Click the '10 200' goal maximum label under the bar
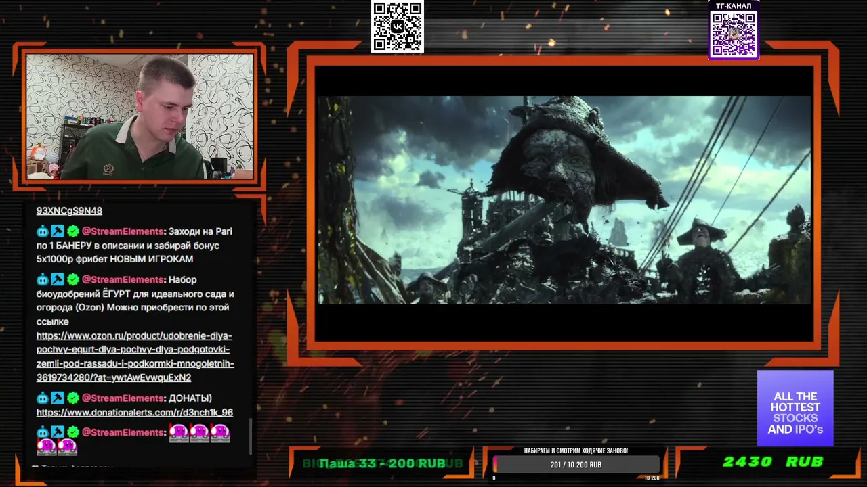Screen dimensions: 867x487 coord(652,478)
